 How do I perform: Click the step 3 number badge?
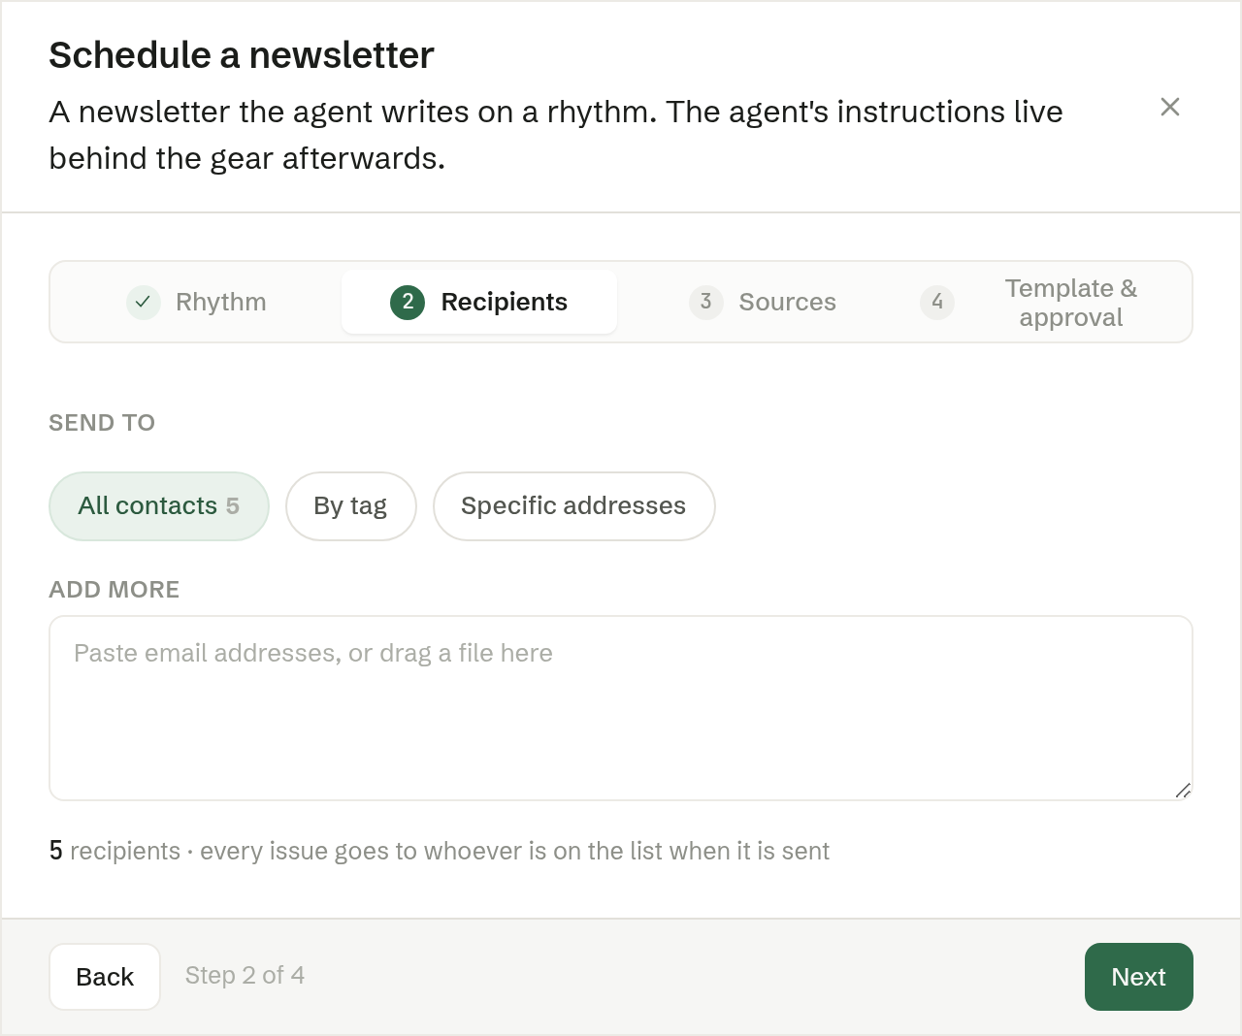[706, 302]
